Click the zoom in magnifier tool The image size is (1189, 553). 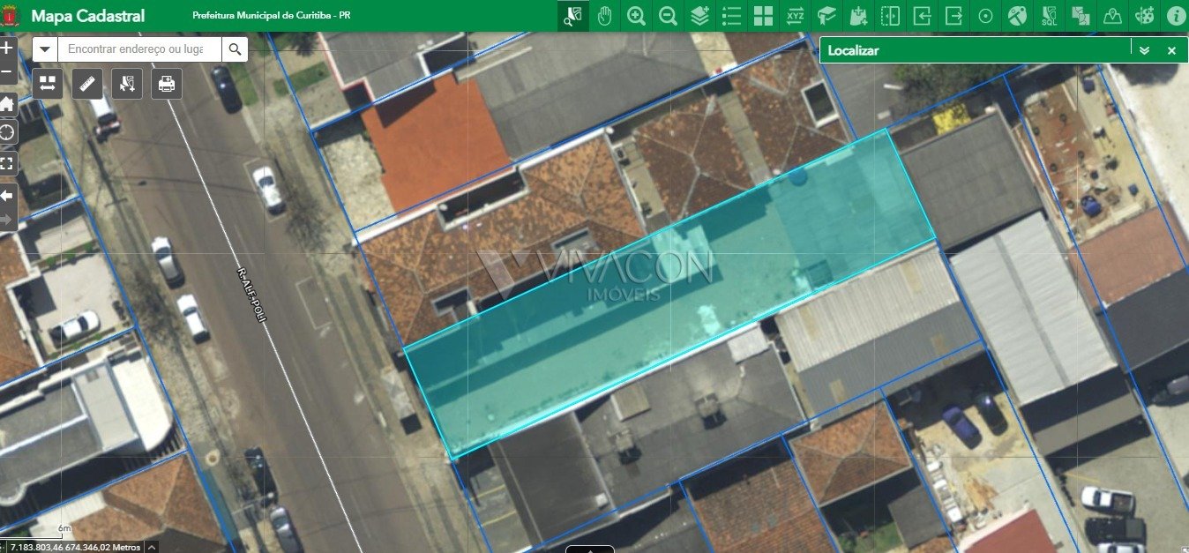pos(636,16)
